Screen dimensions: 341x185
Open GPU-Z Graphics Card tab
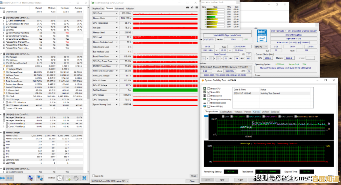click(x=98, y=8)
